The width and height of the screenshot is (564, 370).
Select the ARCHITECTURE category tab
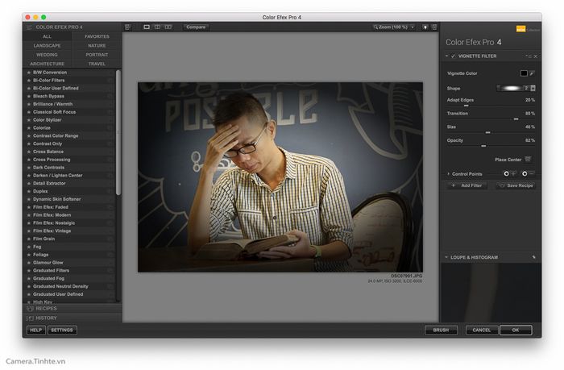pos(47,64)
